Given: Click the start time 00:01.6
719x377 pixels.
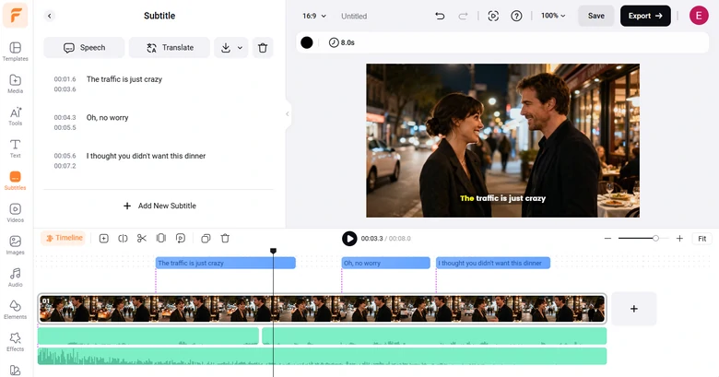Looking at the screenshot, I should [x=65, y=79].
